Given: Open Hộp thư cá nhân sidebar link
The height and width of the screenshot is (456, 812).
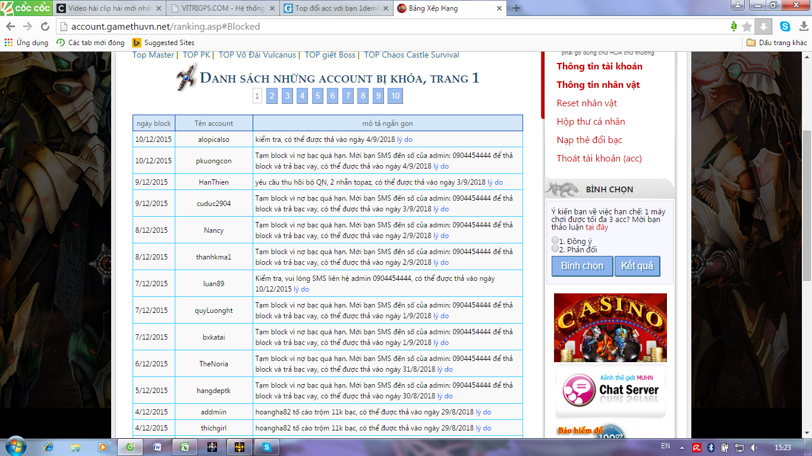Looking at the screenshot, I should 591,122.
